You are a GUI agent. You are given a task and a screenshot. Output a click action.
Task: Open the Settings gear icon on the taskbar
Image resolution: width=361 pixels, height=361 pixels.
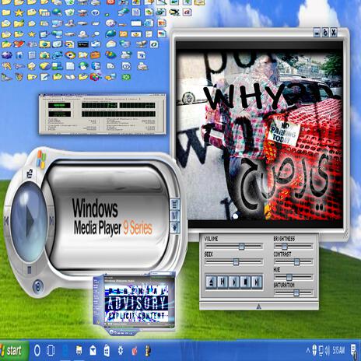click(x=121, y=351)
